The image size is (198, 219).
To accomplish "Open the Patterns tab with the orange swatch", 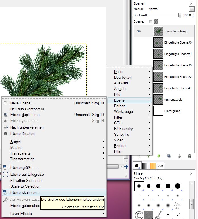I will pyautogui.click(x=152, y=166).
